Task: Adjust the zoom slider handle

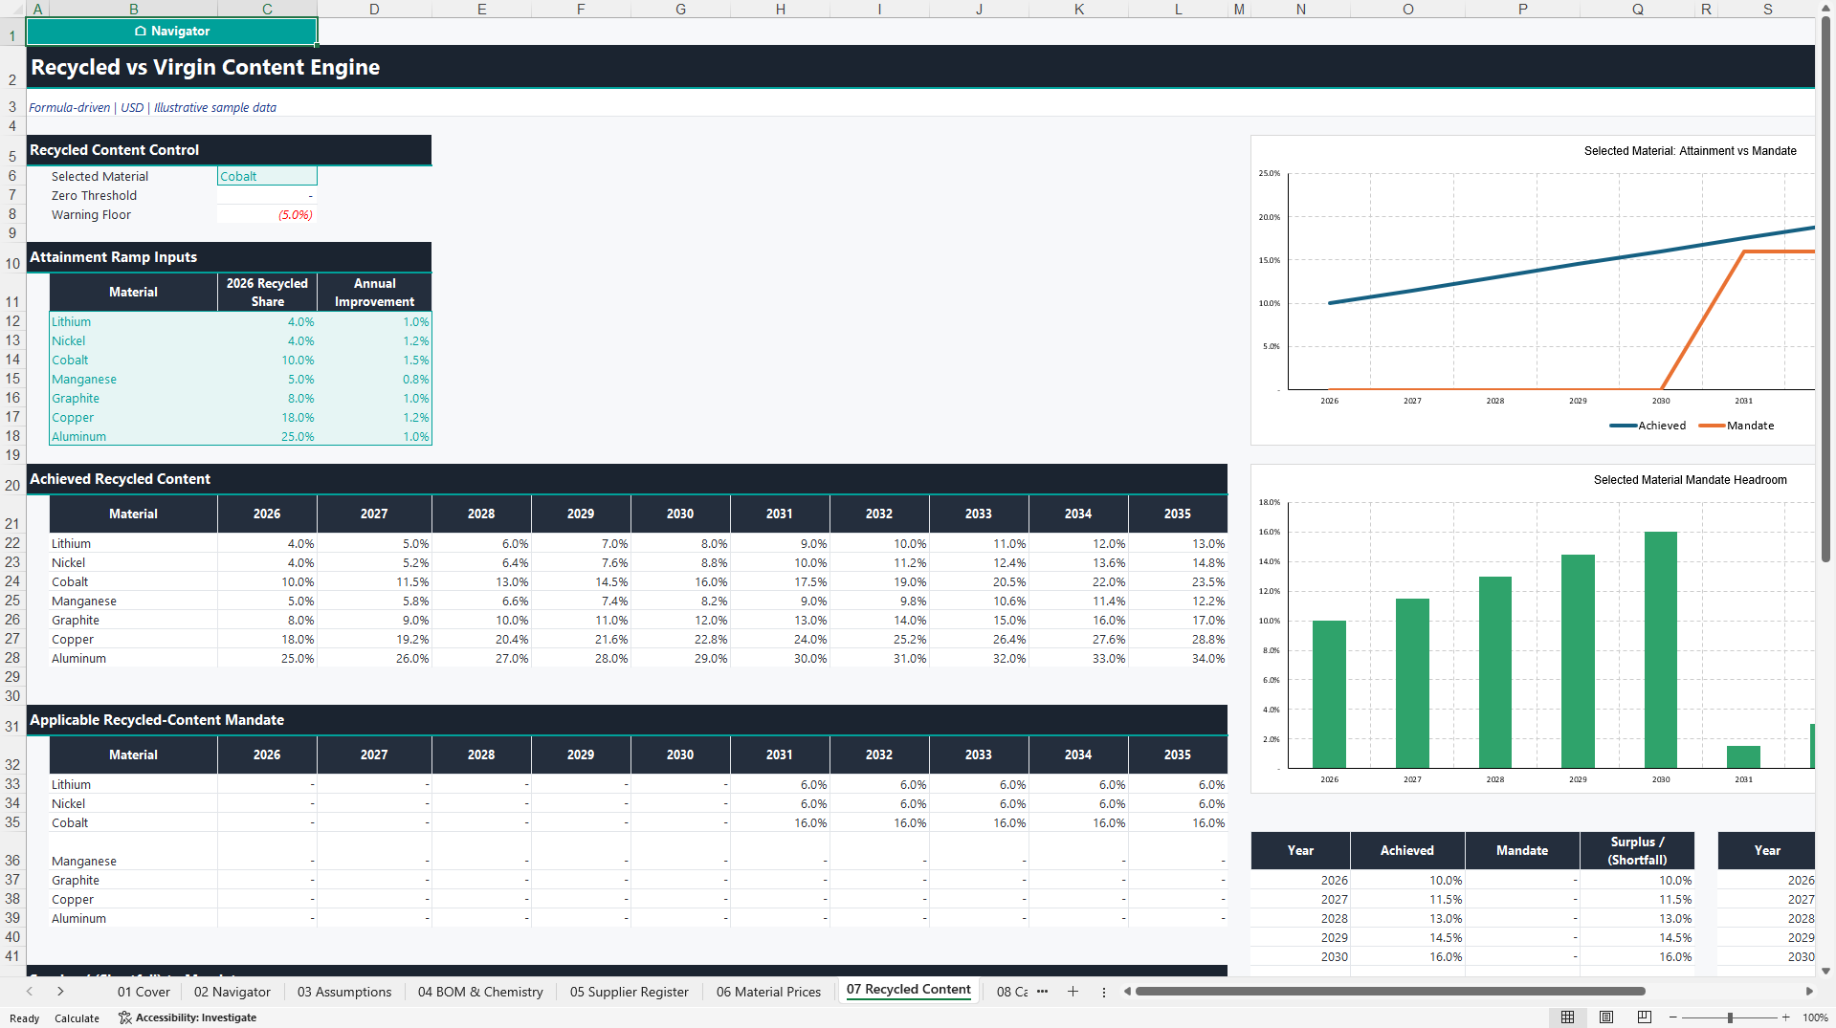Action: click(1730, 1017)
